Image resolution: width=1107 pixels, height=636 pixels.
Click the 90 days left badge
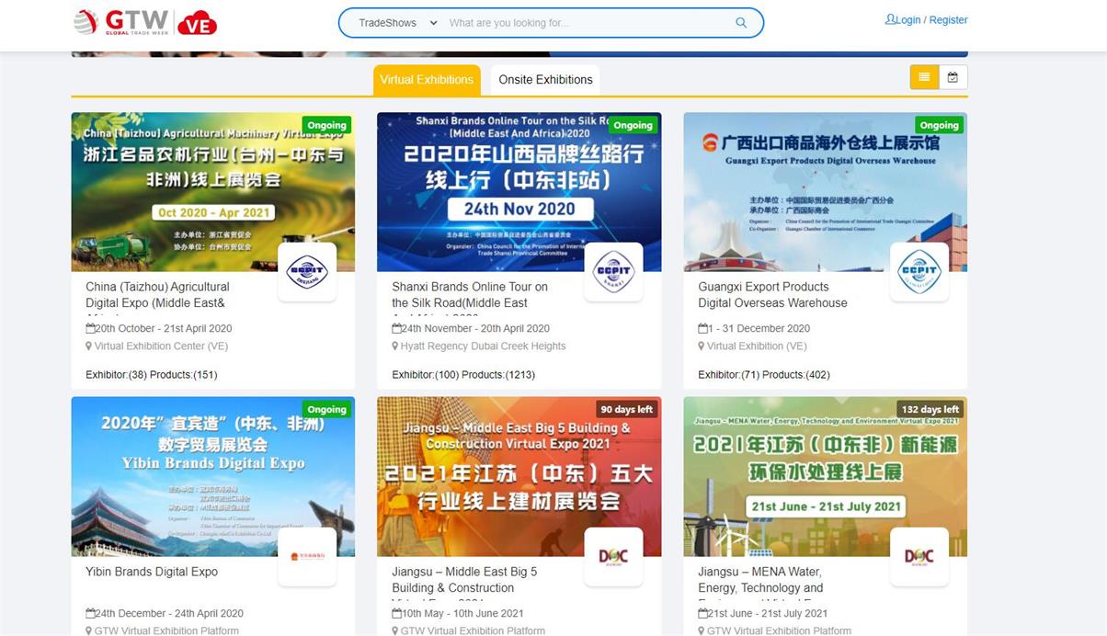pyautogui.click(x=625, y=409)
